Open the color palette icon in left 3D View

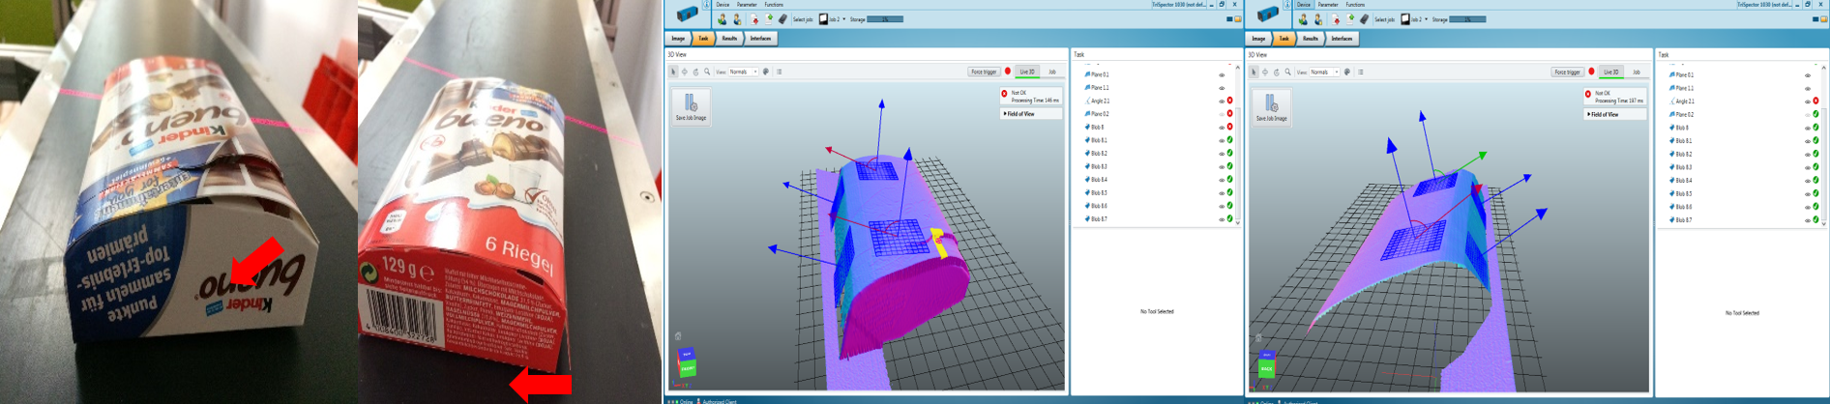(x=766, y=72)
